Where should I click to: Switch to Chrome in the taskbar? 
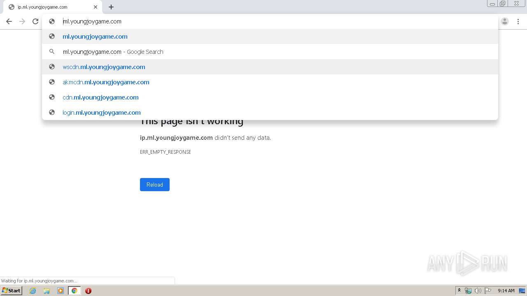point(74,291)
